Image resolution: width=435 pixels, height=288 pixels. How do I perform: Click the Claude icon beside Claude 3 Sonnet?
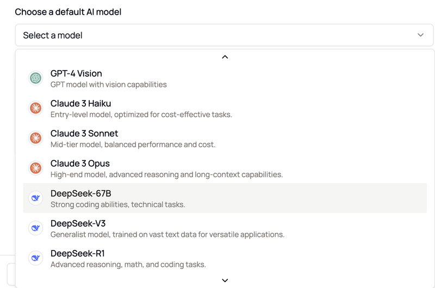tap(36, 138)
